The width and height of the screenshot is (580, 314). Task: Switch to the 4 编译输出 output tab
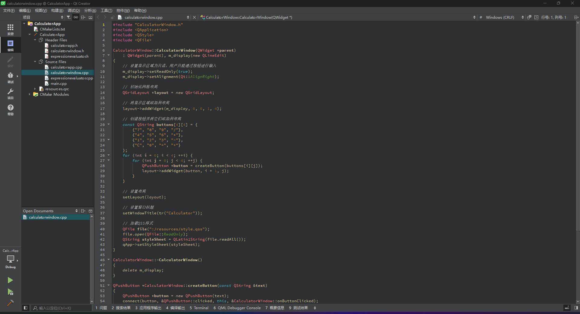tap(175, 308)
